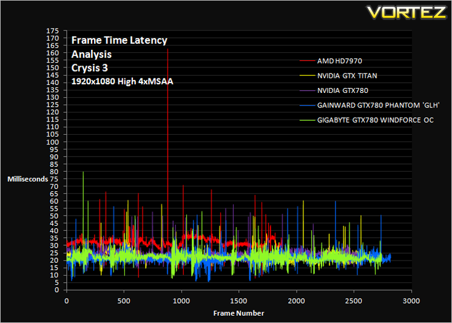Click the 'Analysis' title line
The image size is (452, 323).
(92, 54)
